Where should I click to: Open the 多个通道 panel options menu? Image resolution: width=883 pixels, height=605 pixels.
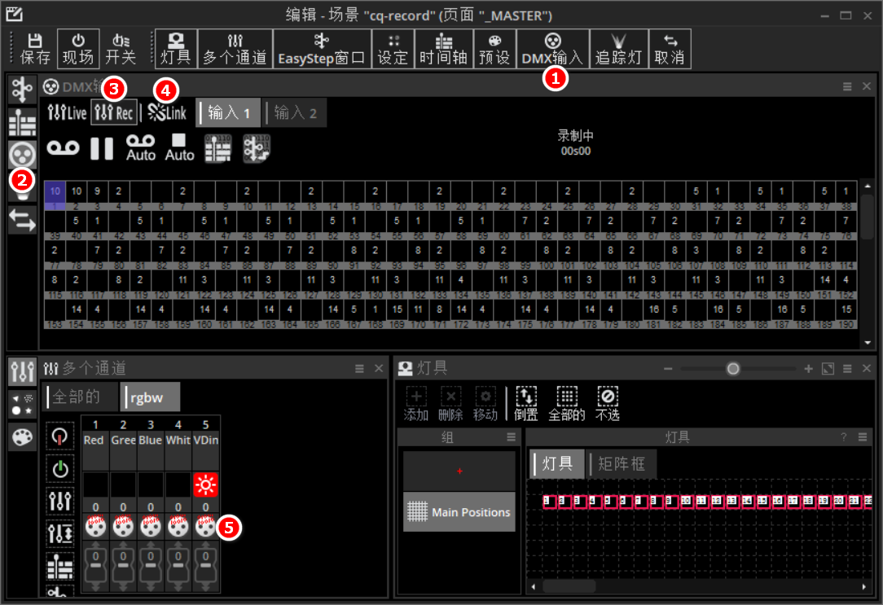pyautogui.click(x=359, y=369)
